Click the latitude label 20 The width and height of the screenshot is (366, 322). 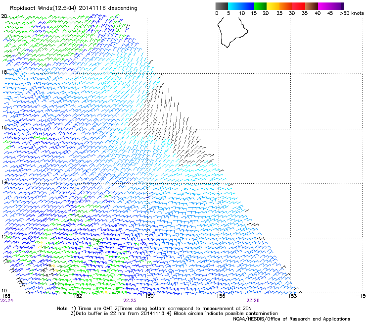[x=4, y=16]
